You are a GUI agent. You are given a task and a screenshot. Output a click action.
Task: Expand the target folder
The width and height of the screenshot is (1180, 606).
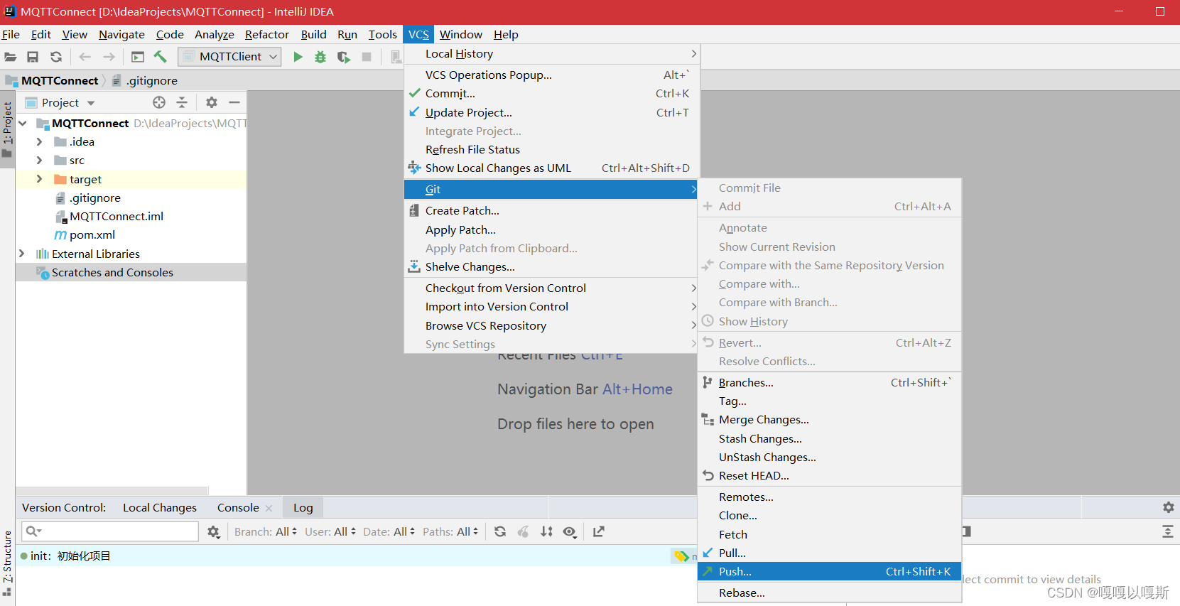click(x=40, y=179)
